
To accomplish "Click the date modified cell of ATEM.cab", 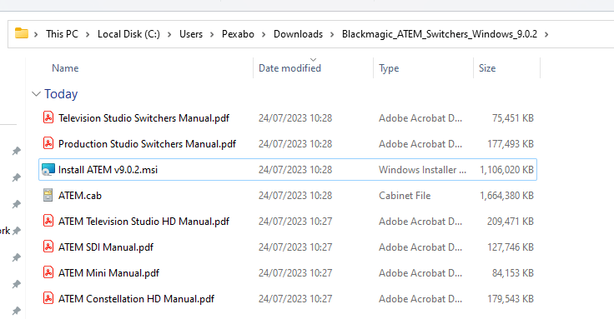I will pyautogui.click(x=295, y=196).
